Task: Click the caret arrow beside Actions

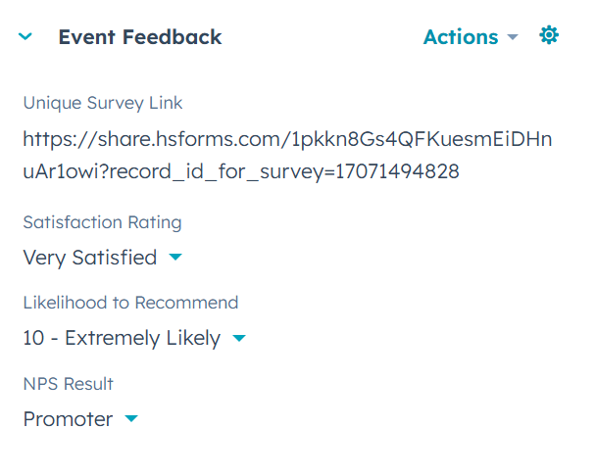Action: coord(513,37)
